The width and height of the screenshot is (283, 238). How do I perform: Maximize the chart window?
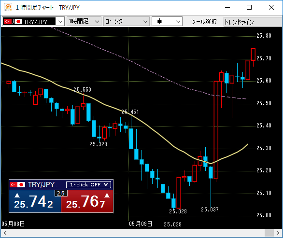249,7
